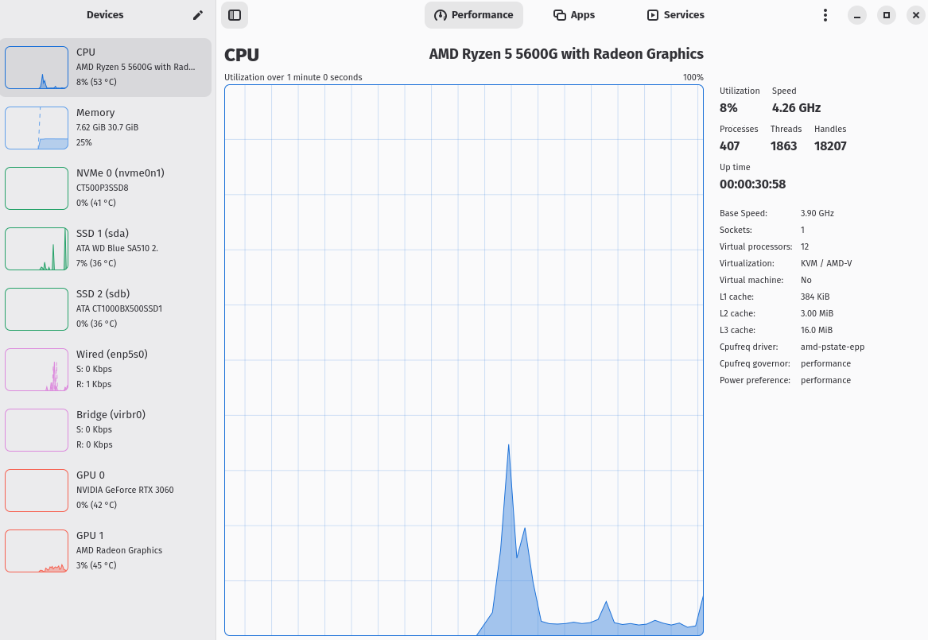Click the 7.62 GiB 30.7 GiB memory text
Viewport: 928px width, 640px height.
point(107,127)
